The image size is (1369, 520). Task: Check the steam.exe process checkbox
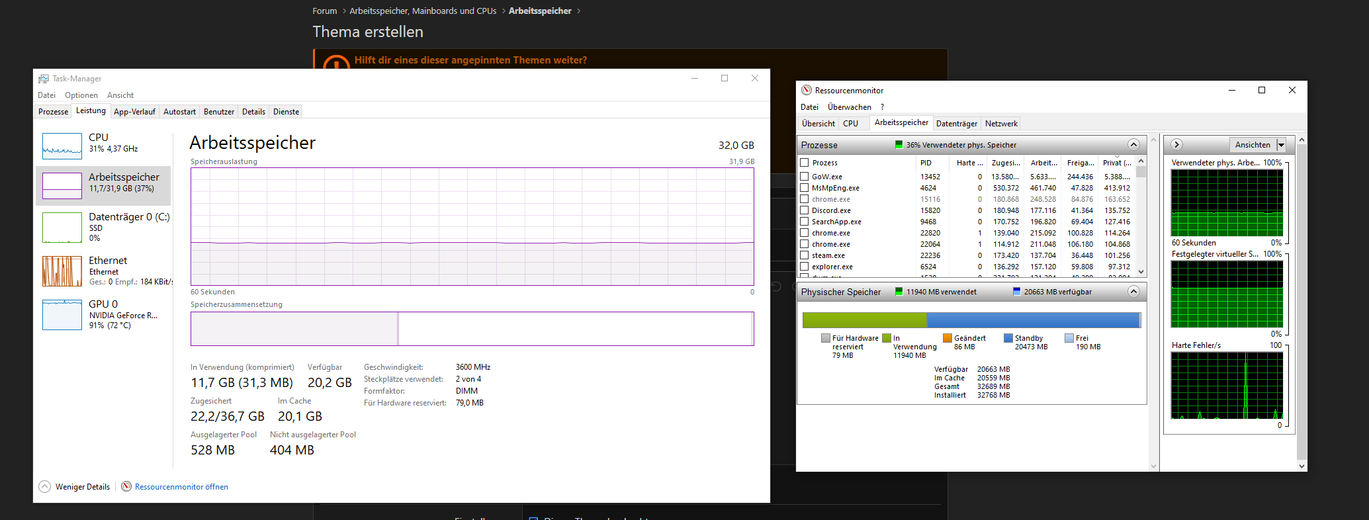coord(805,255)
